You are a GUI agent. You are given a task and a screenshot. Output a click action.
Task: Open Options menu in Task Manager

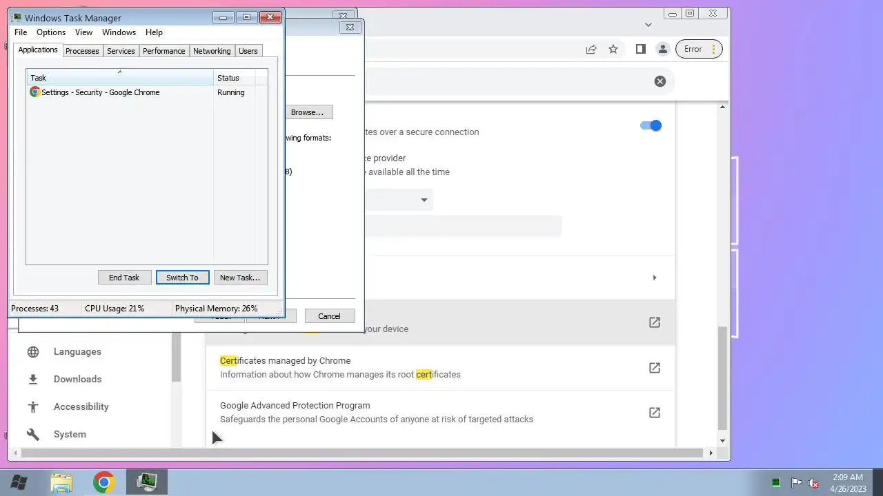pyautogui.click(x=51, y=32)
